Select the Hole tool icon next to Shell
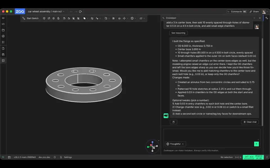The image size is (270, 168). [78, 18]
